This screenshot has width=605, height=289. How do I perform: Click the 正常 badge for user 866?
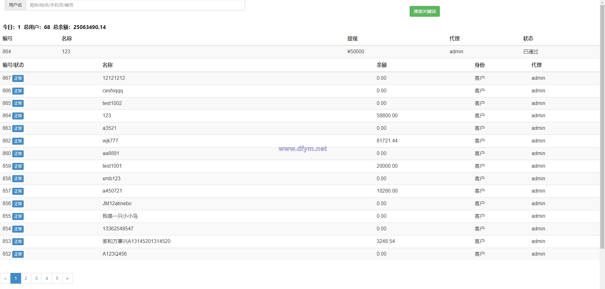(18, 91)
